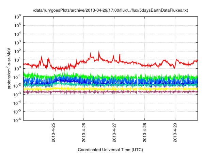This screenshot has height=153, width=218.
Task: Select the 10^-5 y-axis tick label
Action: [17, 112]
